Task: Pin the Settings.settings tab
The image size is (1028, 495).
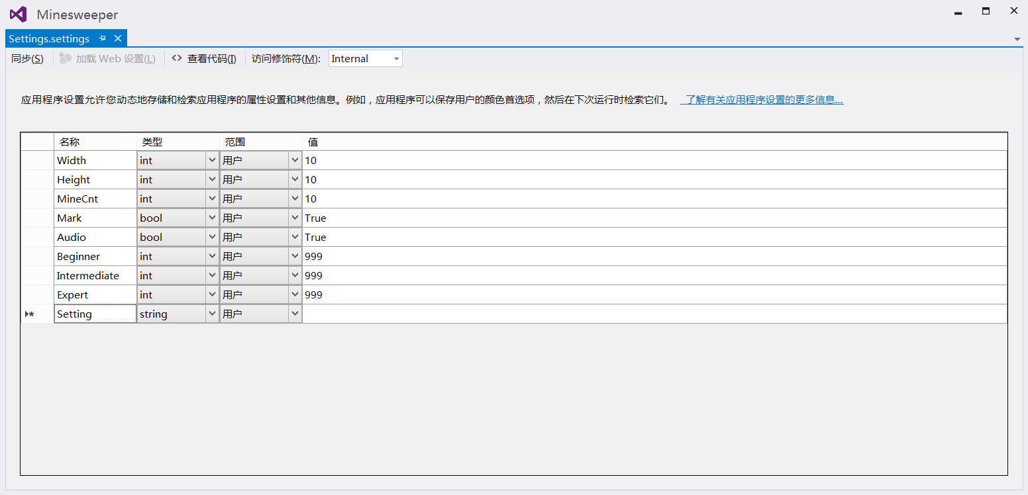Action: [x=102, y=38]
